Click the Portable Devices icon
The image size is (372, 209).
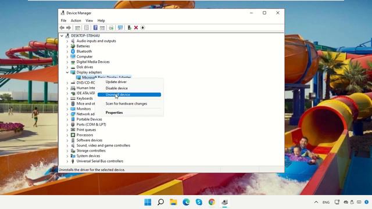point(73,120)
